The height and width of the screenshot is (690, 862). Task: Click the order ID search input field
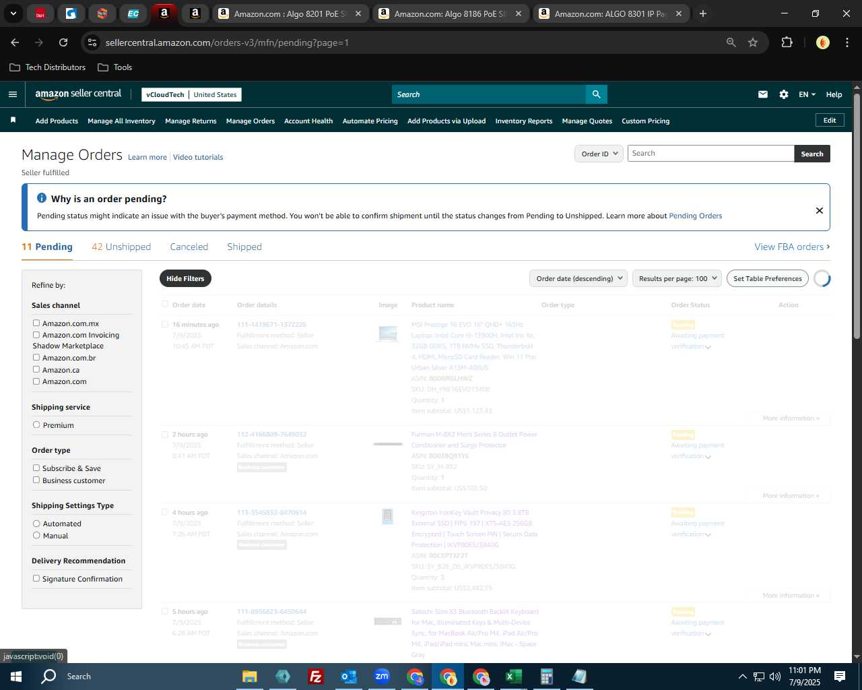click(x=711, y=154)
